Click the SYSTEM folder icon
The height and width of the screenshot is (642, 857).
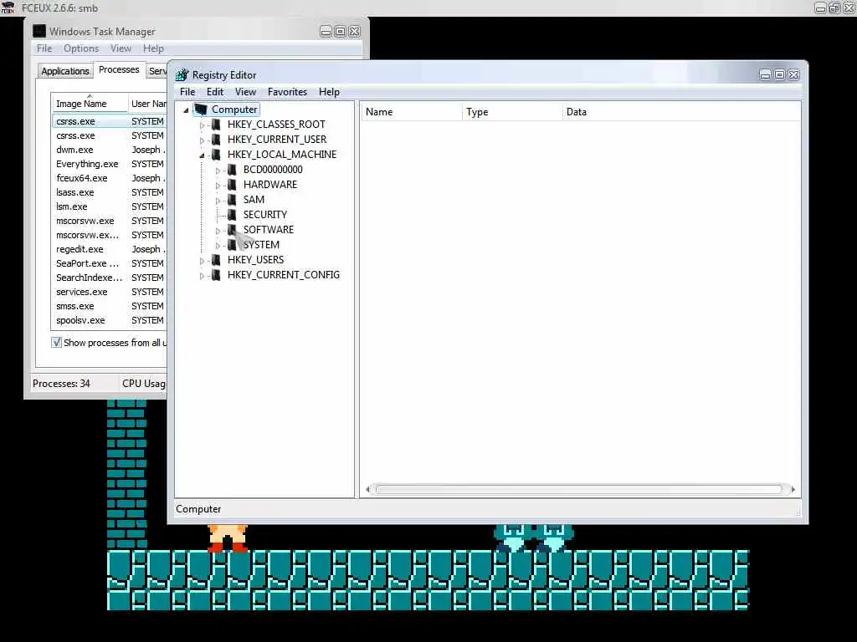click(233, 245)
